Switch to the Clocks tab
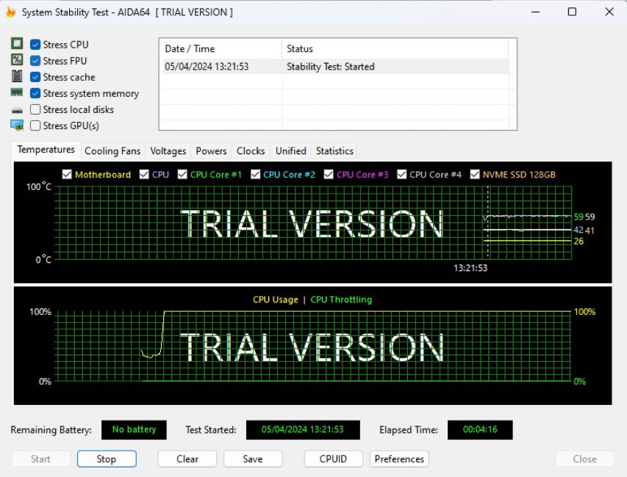The width and height of the screenshot is (627, 477). tap(251, 151)
